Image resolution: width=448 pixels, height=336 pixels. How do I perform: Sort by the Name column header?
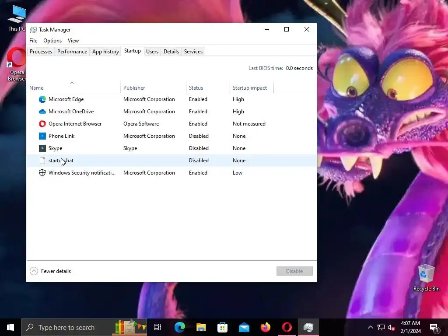73,87
